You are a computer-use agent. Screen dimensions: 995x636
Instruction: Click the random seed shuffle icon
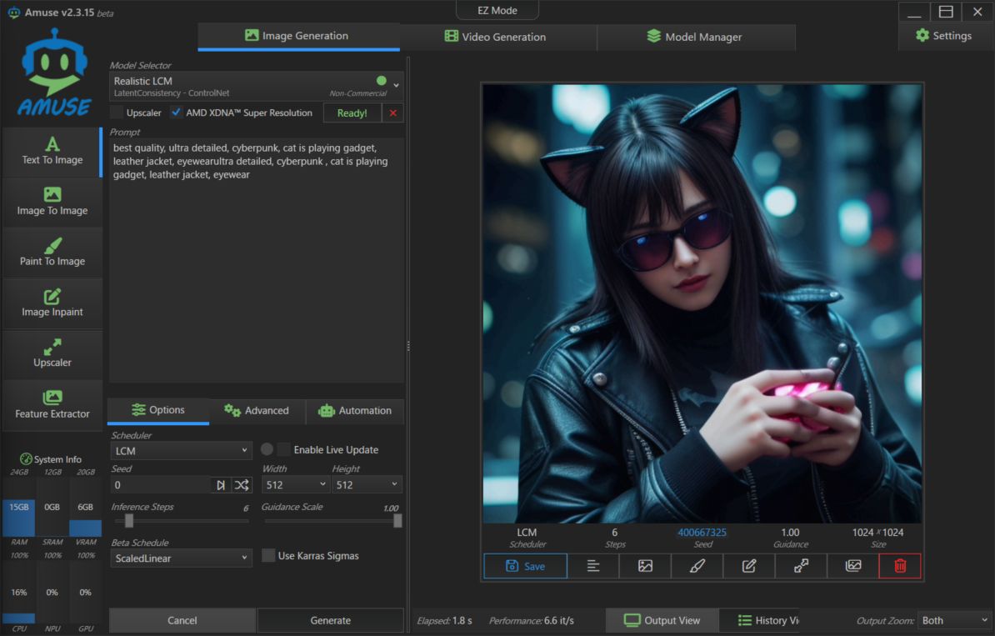pyautogui.click(x=241, y=484)
